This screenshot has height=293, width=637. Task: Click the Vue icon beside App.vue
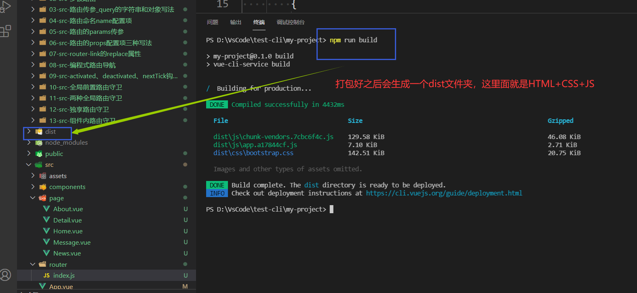pos(42,286)
